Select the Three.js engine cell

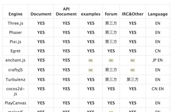pyautogui.click(x=15, y=23)
